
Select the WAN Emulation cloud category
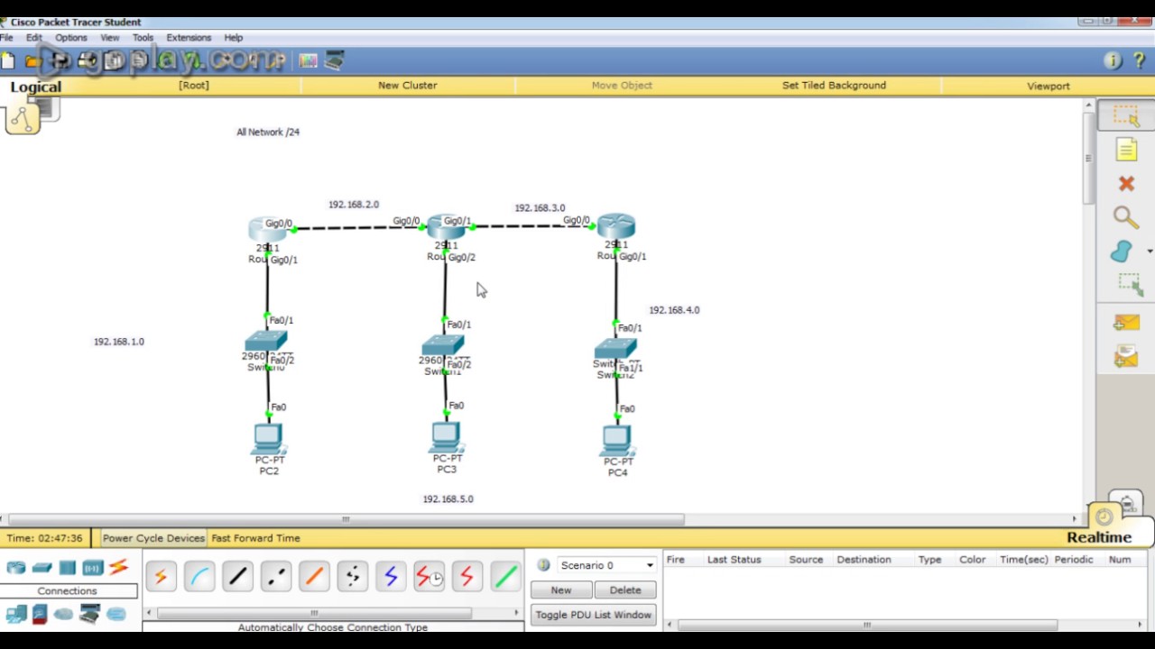point(63,615)
